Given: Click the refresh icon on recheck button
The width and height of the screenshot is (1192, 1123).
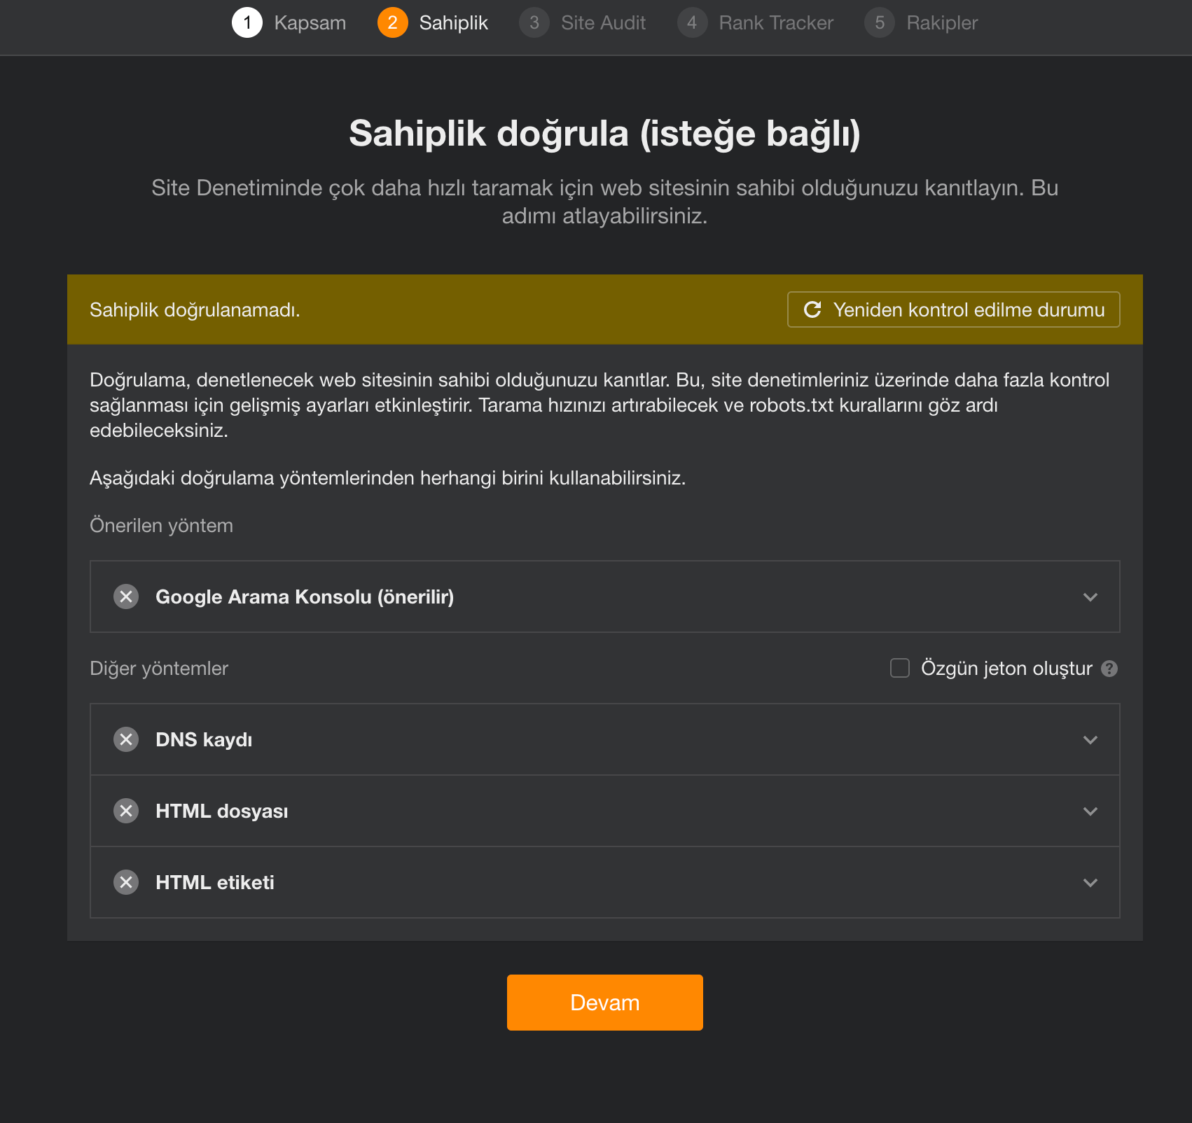Looking at the screenshot, I should click(812, 309).
